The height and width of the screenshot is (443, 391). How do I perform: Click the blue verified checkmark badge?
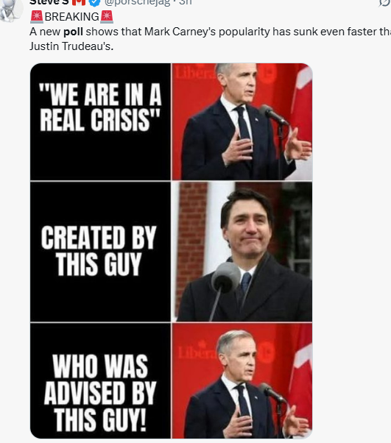[x=94, y=2]
